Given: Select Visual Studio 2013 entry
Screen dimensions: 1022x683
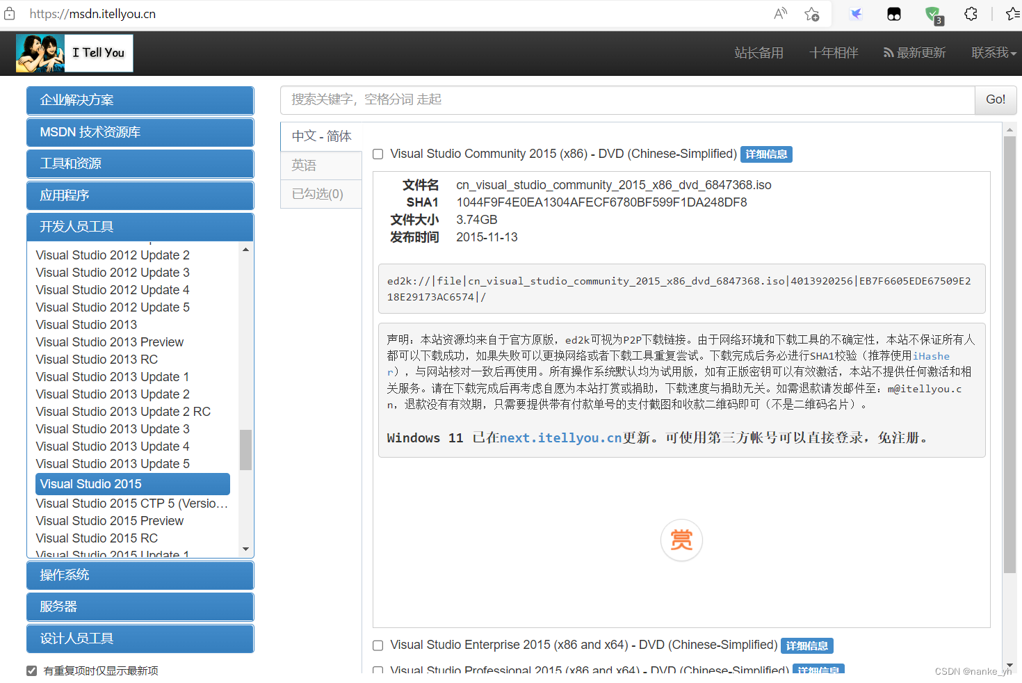Looking at the screenshot, I should tap(86, 325).
